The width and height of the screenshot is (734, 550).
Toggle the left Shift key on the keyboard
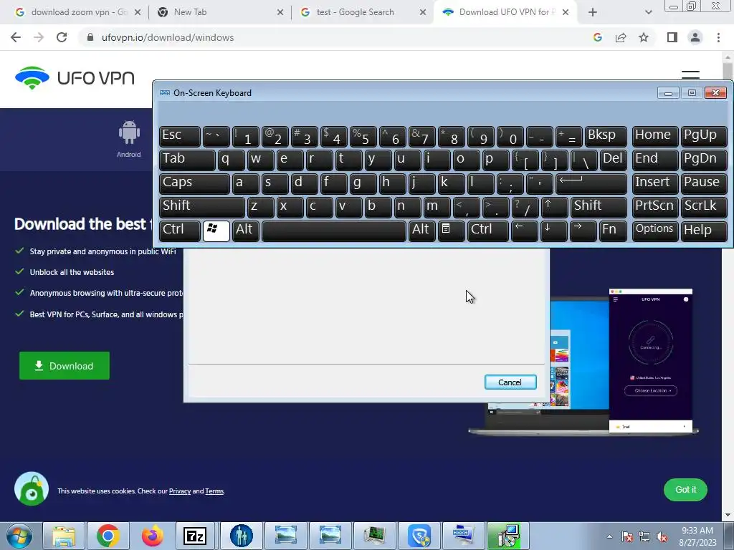(201, 208)
